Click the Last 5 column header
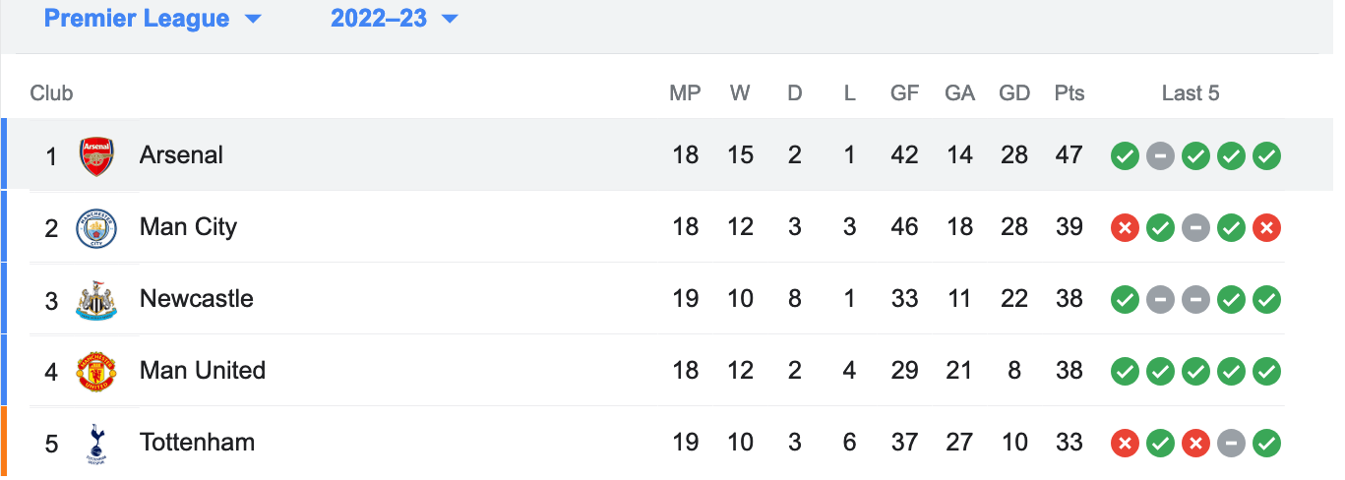 pos(1191,93)
